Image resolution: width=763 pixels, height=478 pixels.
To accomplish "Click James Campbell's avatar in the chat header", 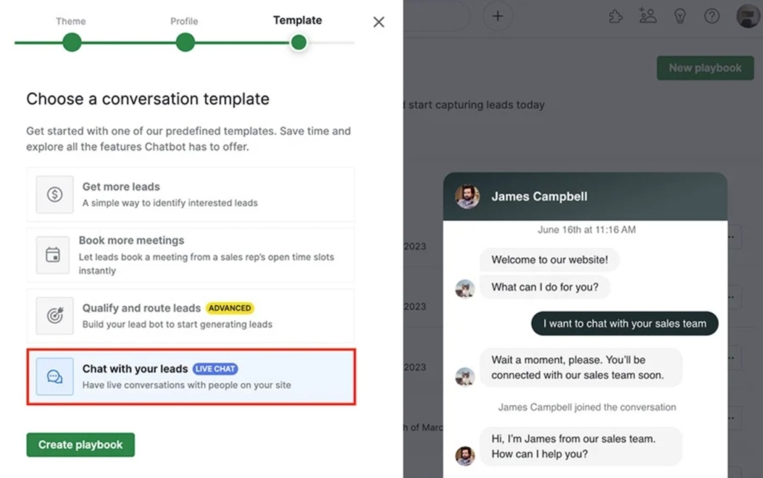I will point(466,196).
